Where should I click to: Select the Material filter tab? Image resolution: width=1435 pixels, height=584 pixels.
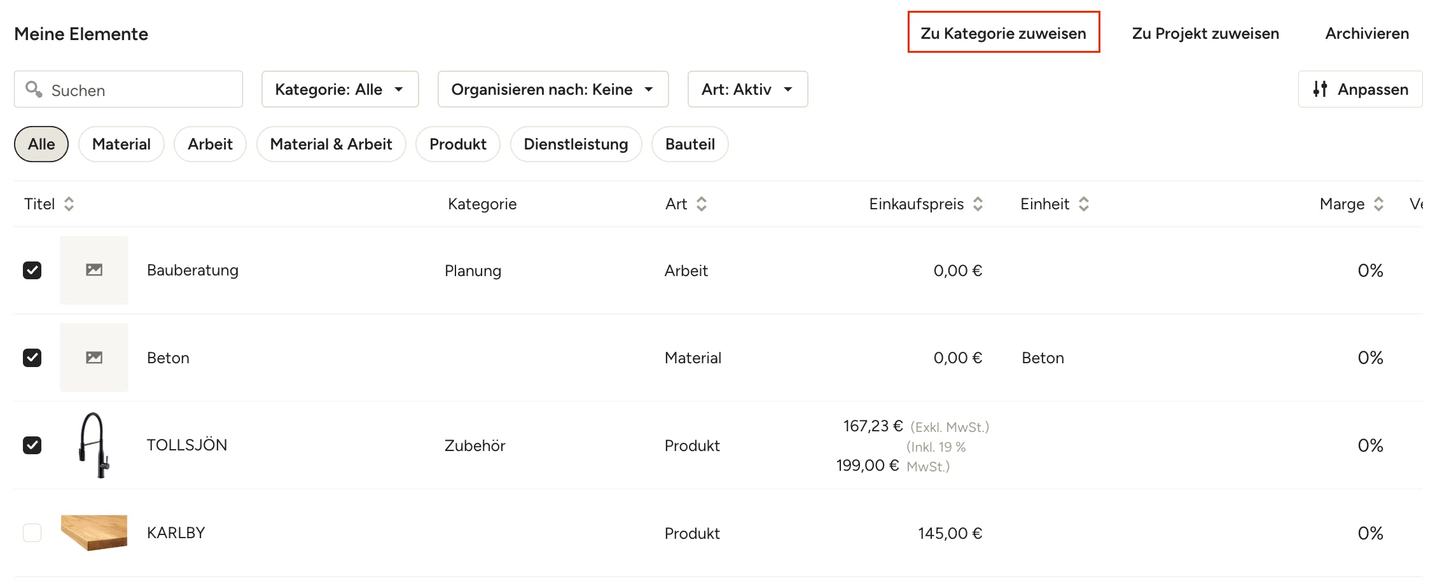tap(121, 144)
